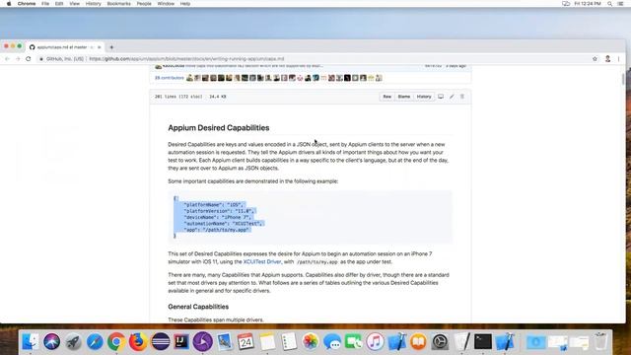Open Preview app in the dock
Screen dimensions: 631x355
[225, 342]
